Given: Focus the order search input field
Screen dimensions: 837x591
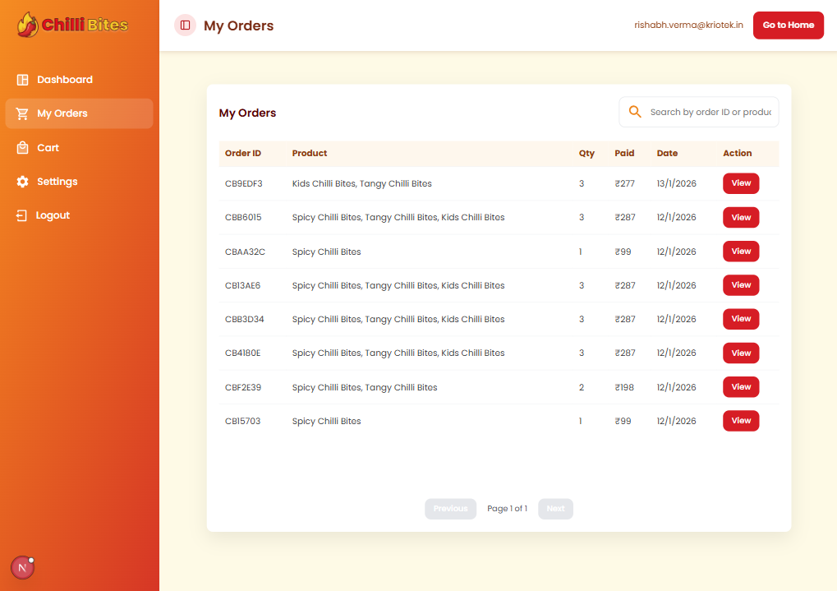Looking at the screenshot, I should point(710,112).
